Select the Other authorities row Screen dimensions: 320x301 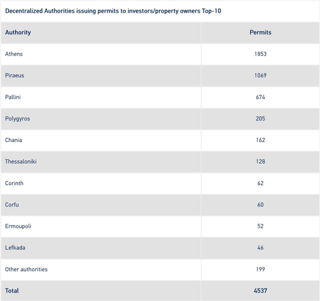coord(160,270)
